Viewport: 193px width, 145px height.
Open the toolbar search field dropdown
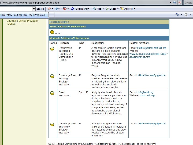(x=34, y=9)
